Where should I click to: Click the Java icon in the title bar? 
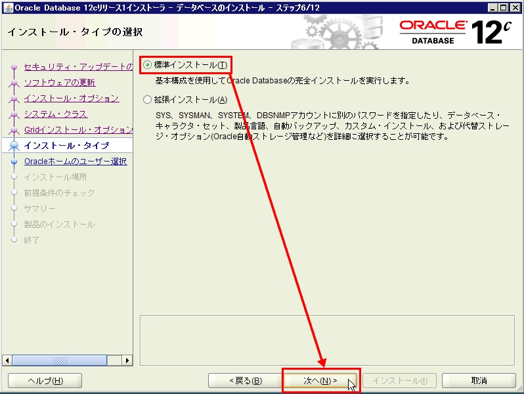7,7
